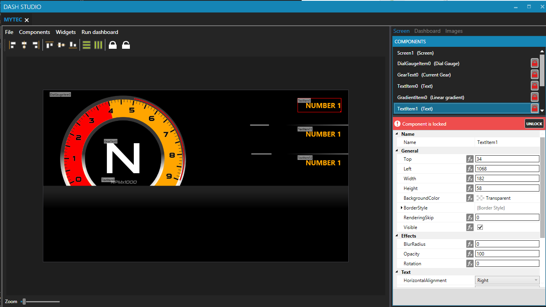Click the fx icon beside the Left field
The image size is (546, 307).
470,169
